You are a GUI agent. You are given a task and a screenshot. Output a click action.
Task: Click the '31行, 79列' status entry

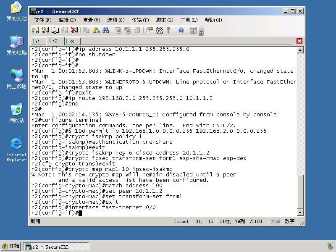pyautogui.click(x=232, y=221)
